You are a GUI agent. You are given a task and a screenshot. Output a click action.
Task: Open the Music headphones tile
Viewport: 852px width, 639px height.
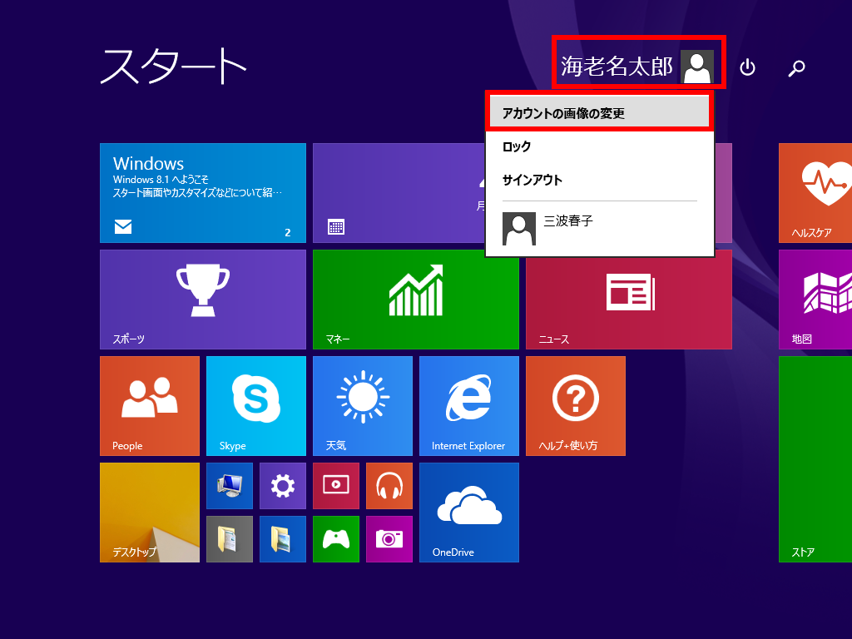tap(389, 486)
